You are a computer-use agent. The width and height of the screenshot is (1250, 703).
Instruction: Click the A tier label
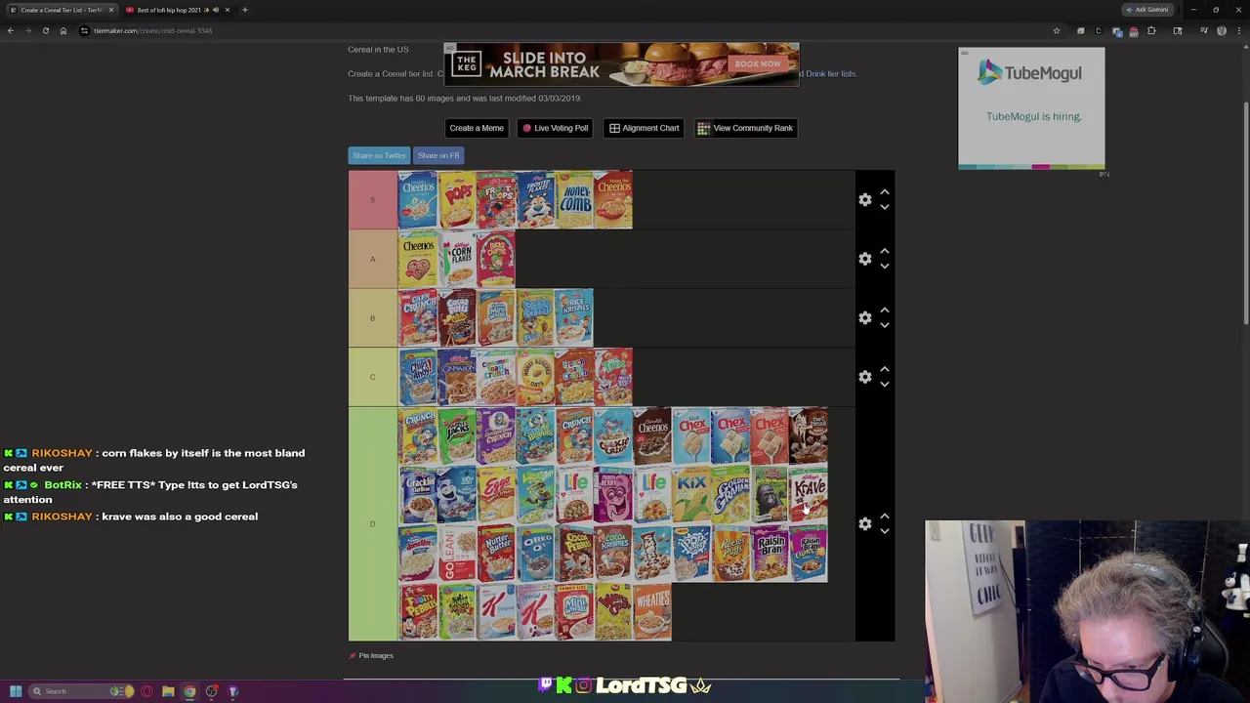(x=372, y=259)
